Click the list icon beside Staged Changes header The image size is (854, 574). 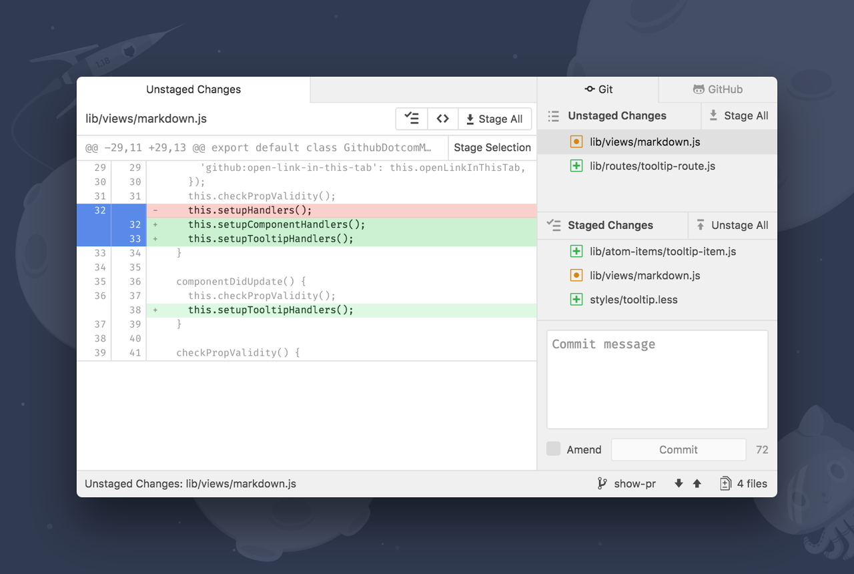(x=553, y=225)
